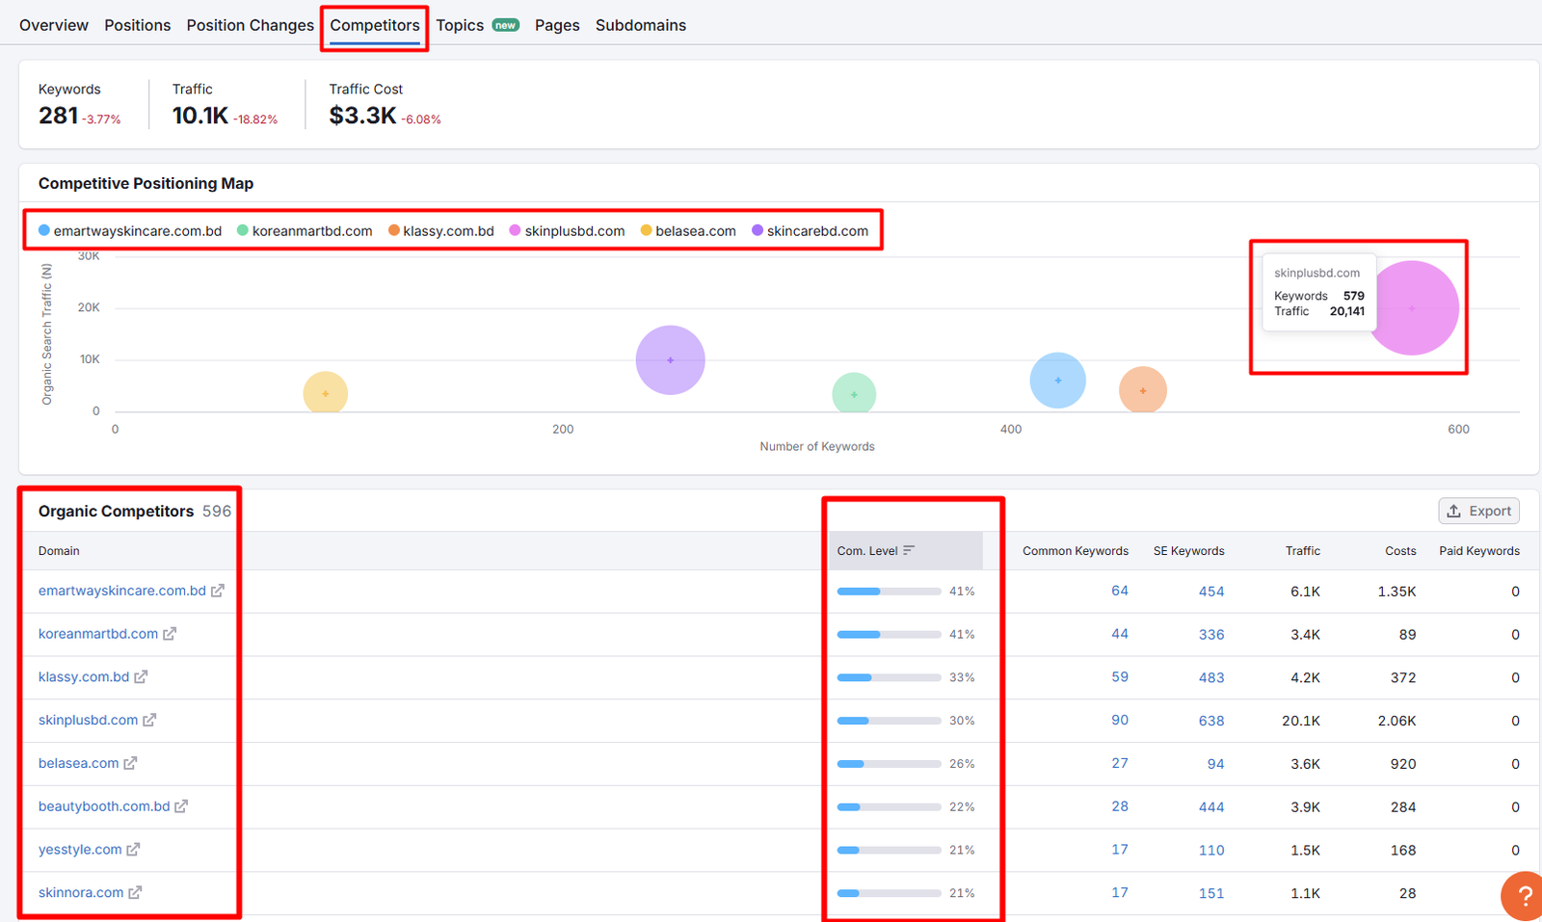
Task: Open the Subdomains tab
Action: (x=641, y=25)
